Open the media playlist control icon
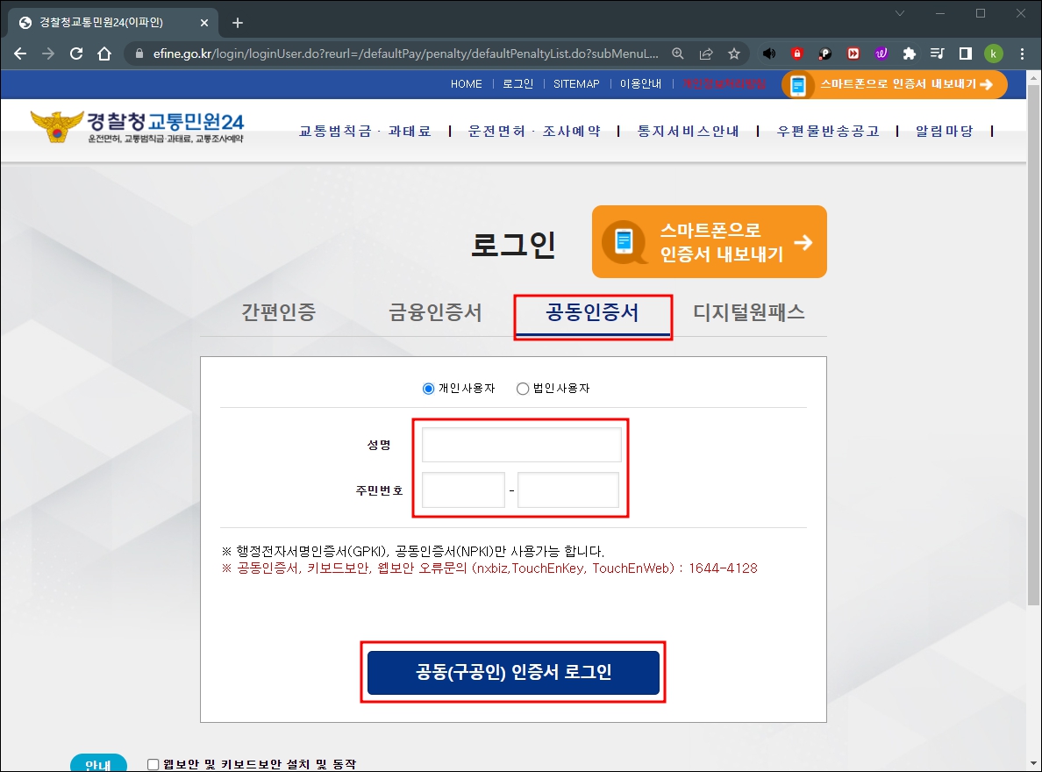Screen dimensions: 1042x772 (937, 54)
